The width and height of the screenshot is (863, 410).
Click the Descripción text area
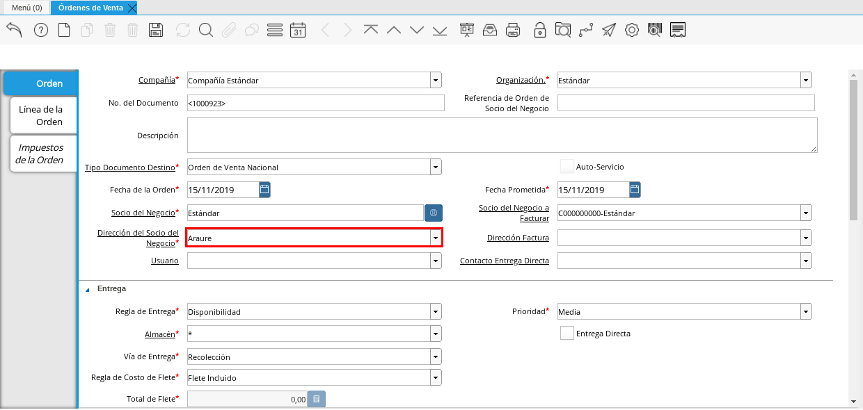tap(501, 135)
